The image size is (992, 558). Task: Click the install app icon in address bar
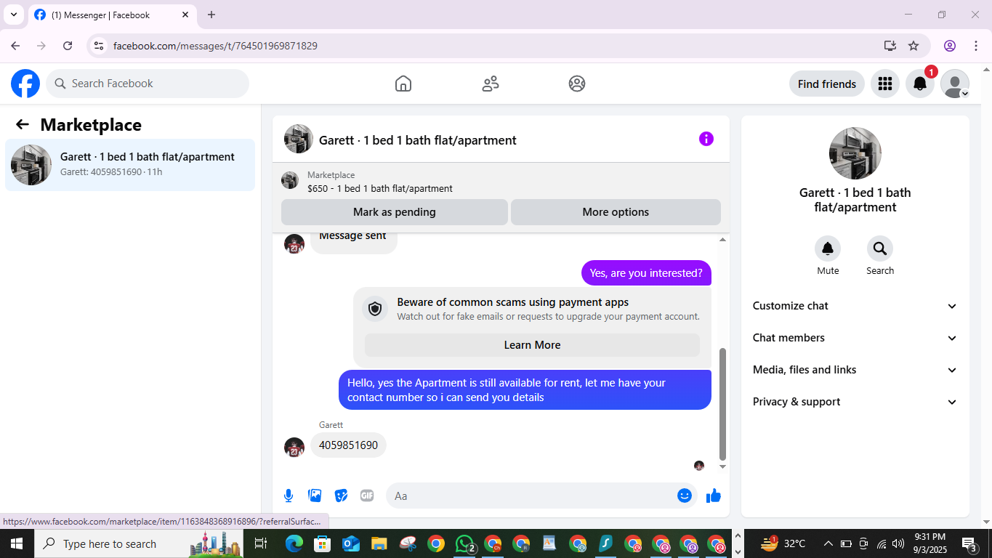[890, 46]
